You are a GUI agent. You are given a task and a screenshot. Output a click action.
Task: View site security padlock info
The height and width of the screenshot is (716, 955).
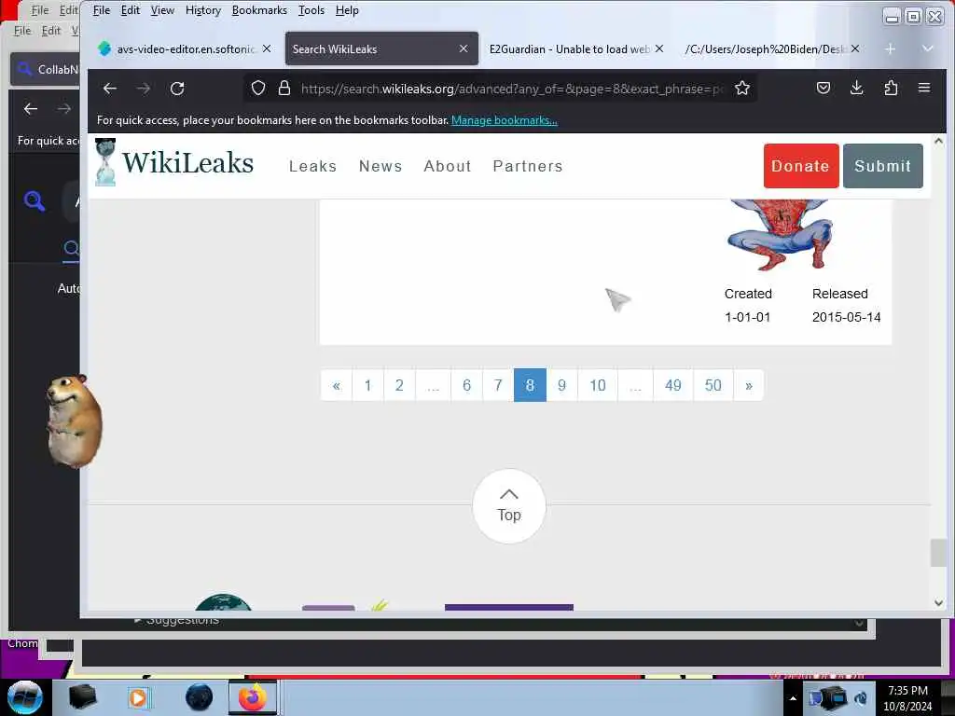[x=284, y=89]
